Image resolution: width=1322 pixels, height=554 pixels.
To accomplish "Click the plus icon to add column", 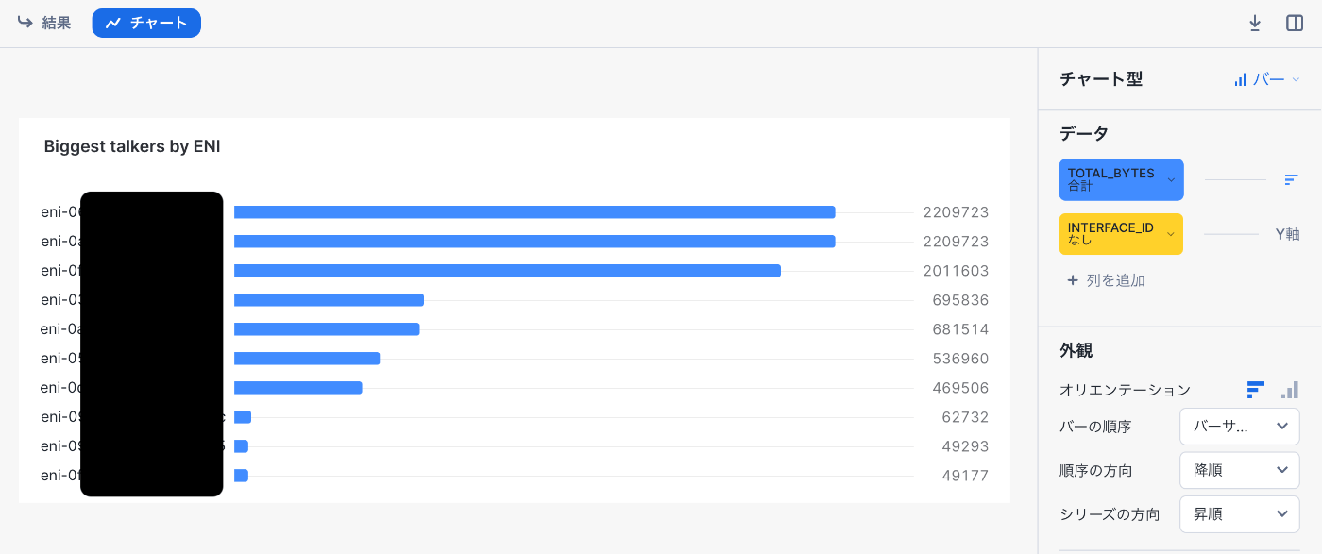I will pyautogui.click(x=1072, y=280).
